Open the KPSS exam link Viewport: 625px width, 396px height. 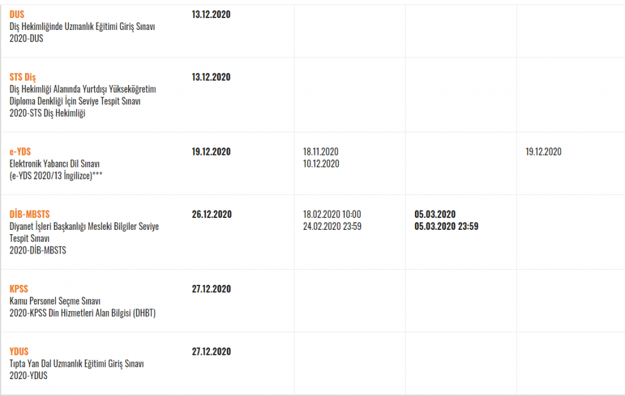click(19, 289)
